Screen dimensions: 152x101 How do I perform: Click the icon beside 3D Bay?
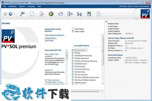(x=73, y=53)
